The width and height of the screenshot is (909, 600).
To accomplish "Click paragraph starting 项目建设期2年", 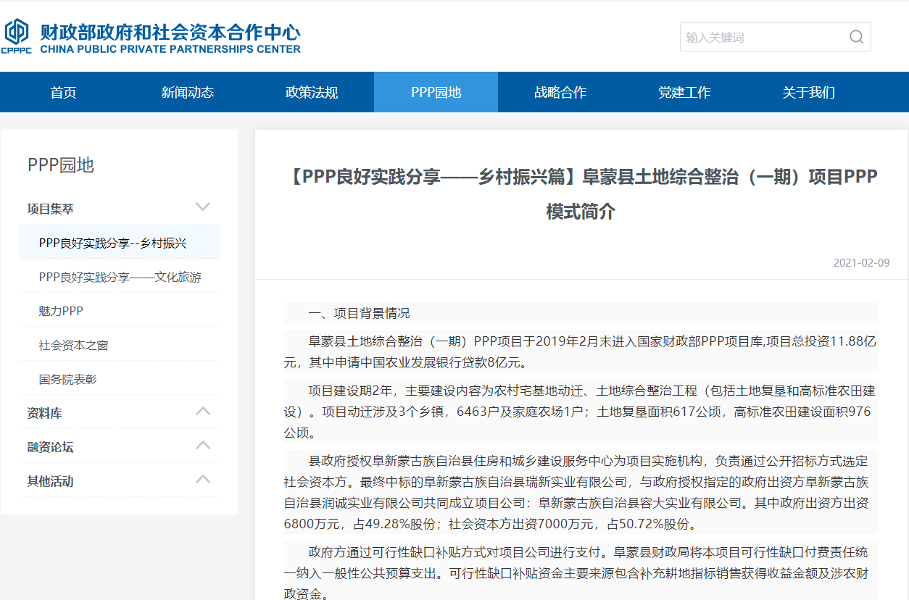I will (581, 412).
